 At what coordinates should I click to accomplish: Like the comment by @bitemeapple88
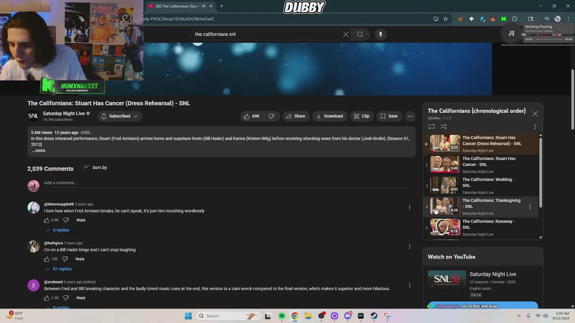pyautogui.click(x=47, y=220)
